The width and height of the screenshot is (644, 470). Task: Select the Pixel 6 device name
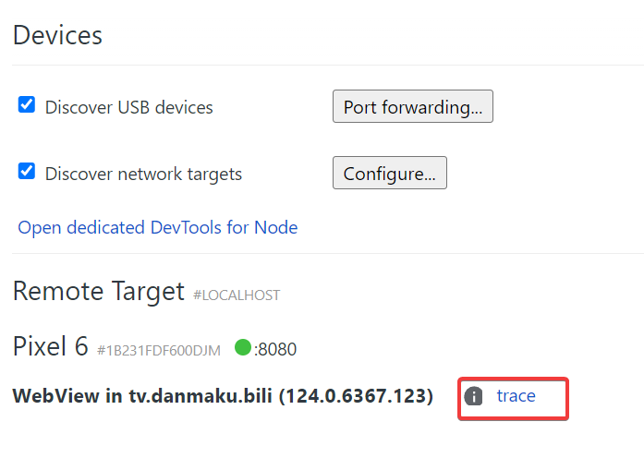51,347
